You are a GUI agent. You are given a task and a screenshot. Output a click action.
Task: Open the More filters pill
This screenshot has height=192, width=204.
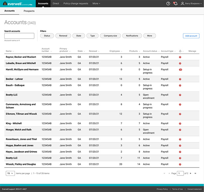149,36
